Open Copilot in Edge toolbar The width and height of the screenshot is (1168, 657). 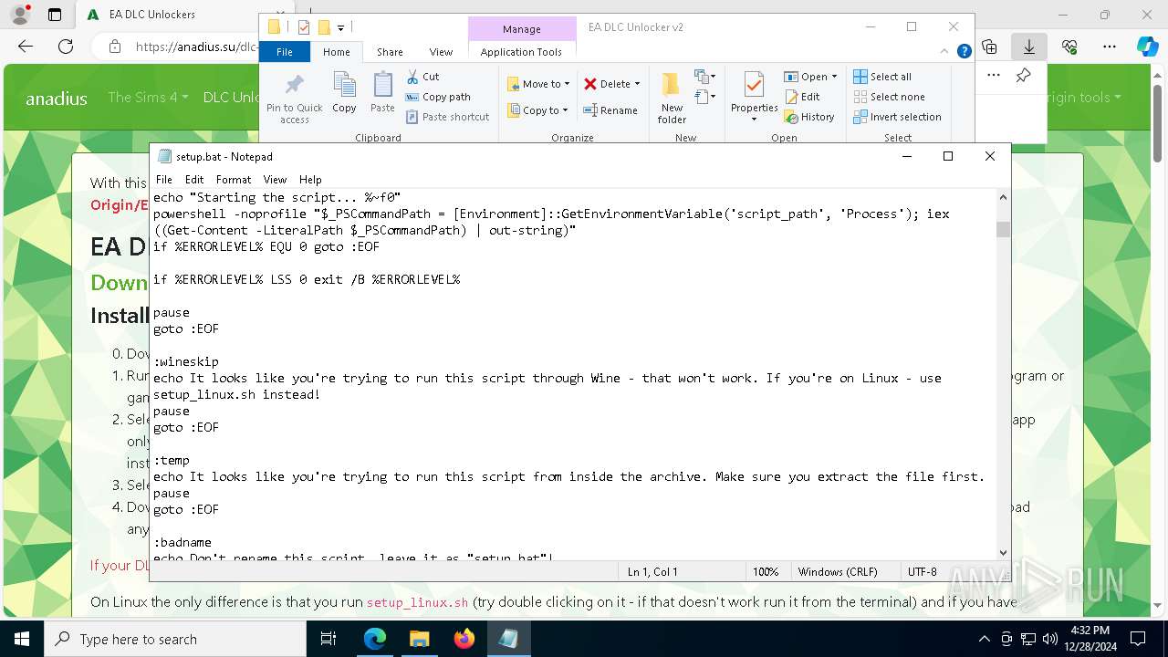coord(1147,46)
